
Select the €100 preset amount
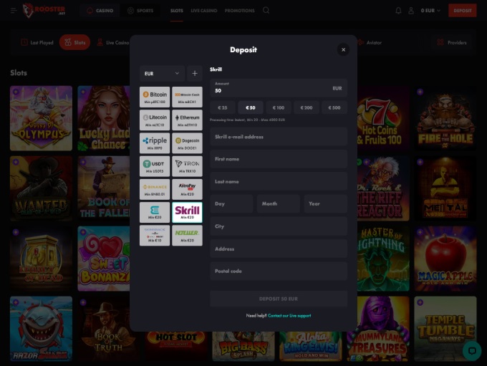click(x=279, y=107)
